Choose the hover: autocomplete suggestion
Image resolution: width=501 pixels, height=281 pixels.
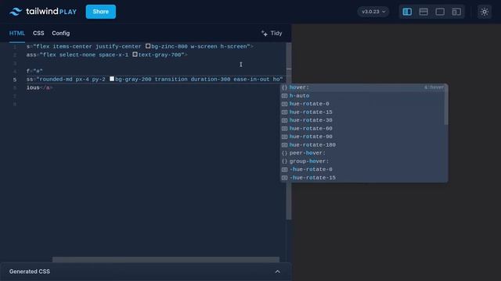pos(362,87)
